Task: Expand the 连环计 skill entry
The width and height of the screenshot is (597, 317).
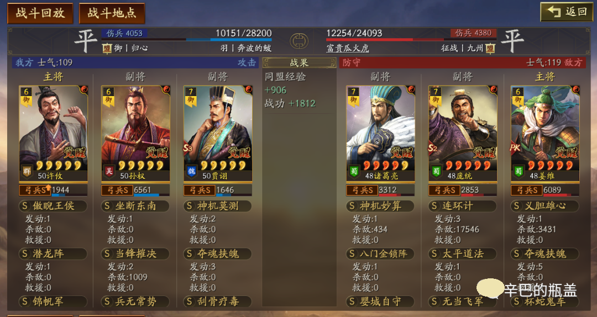Action: click(x=463, y=206)
